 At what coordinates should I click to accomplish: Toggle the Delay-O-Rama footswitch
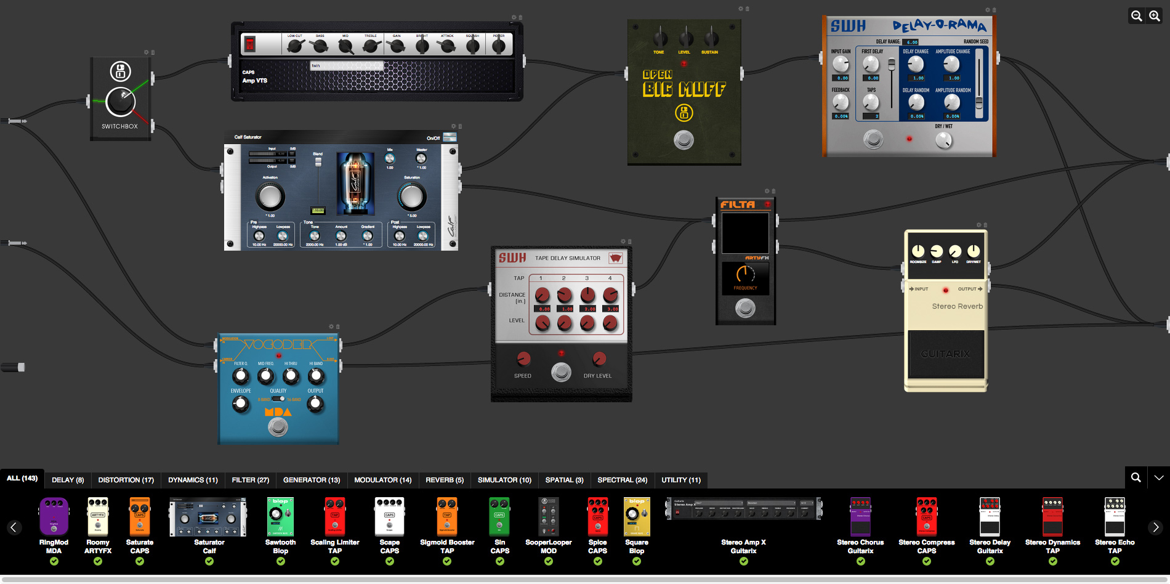pyautogui.click(x=873, y=139)
